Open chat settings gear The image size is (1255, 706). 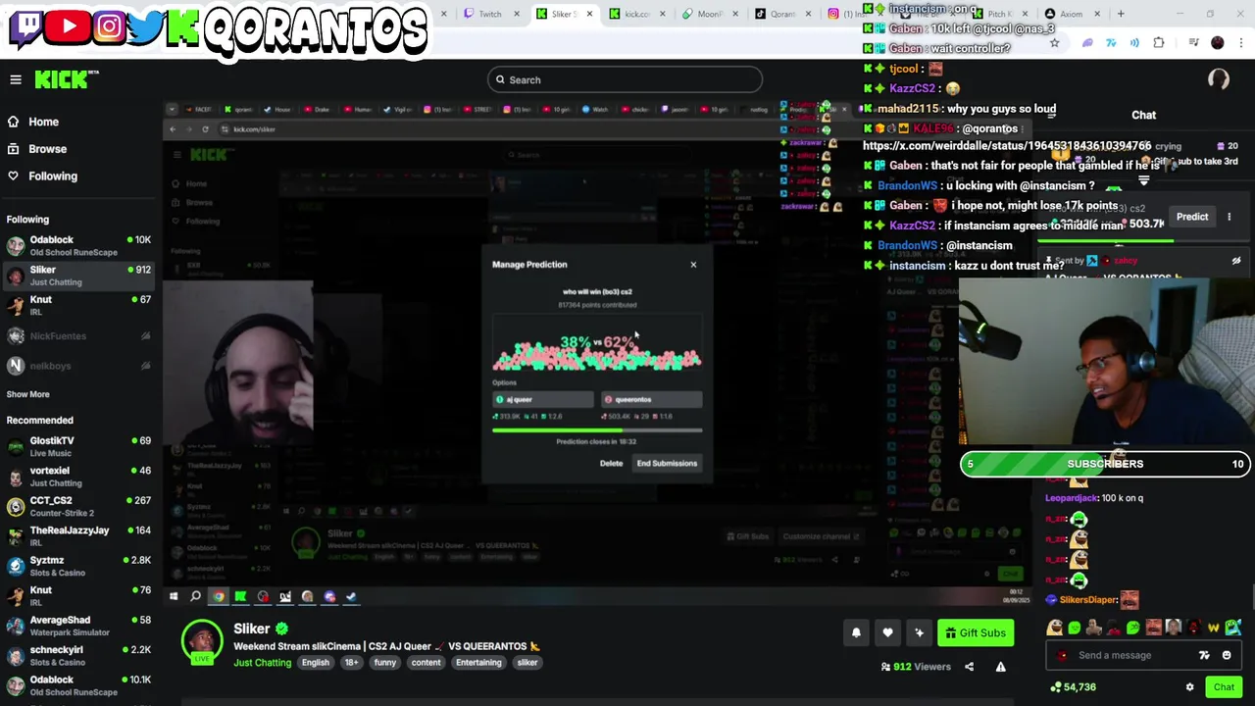[1190, 687]
